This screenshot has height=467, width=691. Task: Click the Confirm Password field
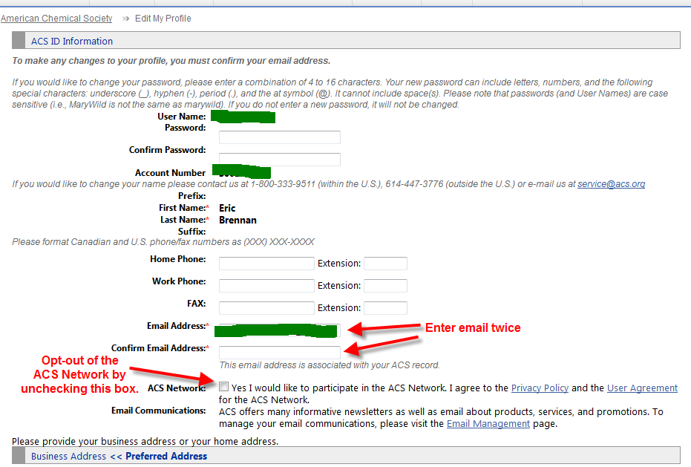point(280,160)
